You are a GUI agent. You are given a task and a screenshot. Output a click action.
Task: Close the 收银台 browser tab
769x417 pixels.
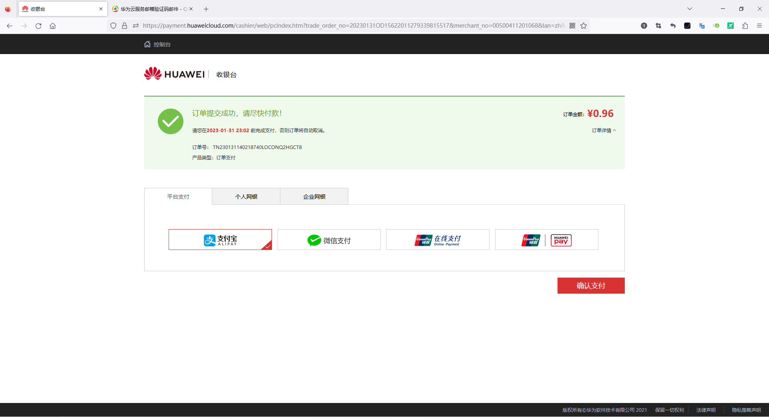101,9
